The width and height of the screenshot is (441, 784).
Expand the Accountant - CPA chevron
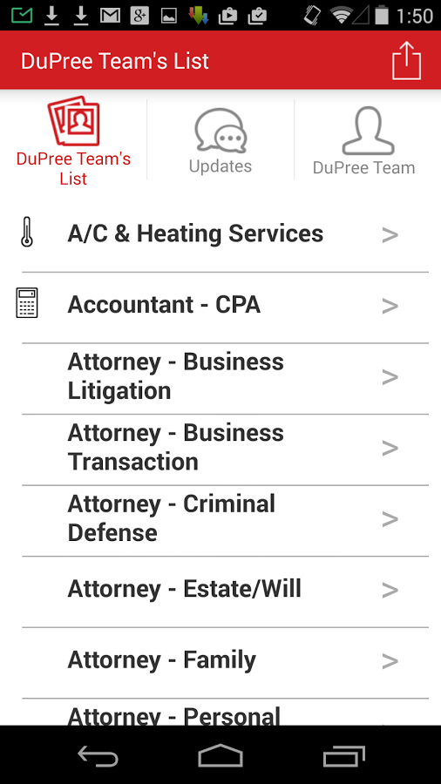click(390, 306)
